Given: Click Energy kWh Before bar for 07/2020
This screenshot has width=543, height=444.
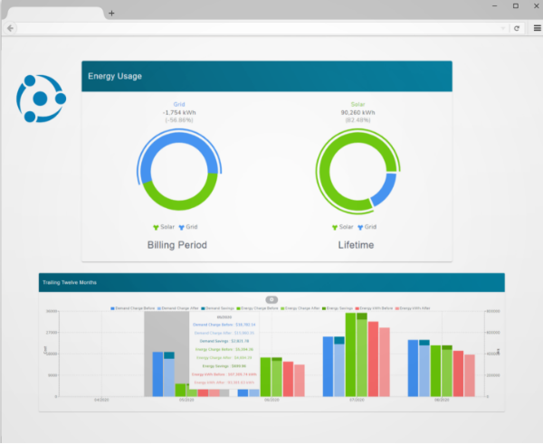Looking at the screenshot, I should (x=373, y=359).
